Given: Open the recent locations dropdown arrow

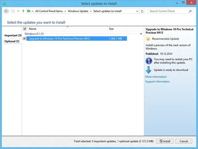Looking at the screenshot, I should tap(18, 11).
